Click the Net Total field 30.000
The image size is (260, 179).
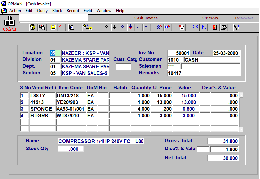tap(223, 158)
